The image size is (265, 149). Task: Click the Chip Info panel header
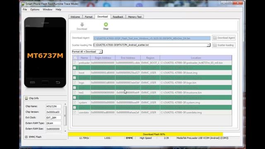point(45,98)
